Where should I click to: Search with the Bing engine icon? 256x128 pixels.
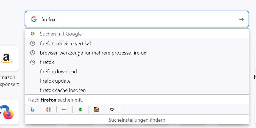pyautogui.click(x=33, y=110)
